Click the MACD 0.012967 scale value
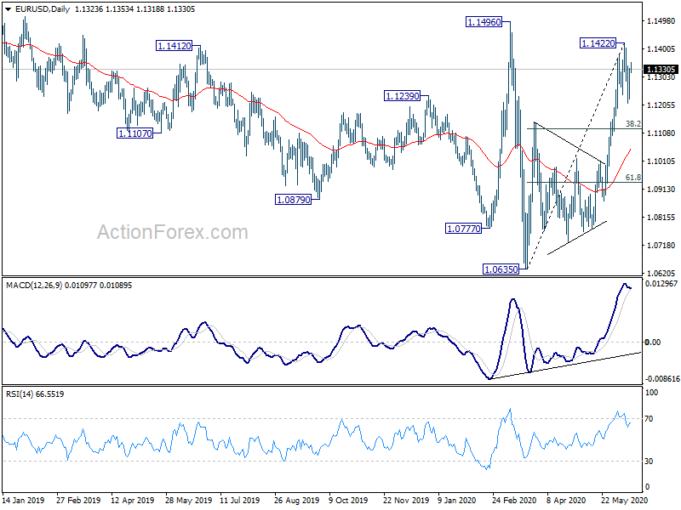This screenshot has width=681, height=510. 661,284
